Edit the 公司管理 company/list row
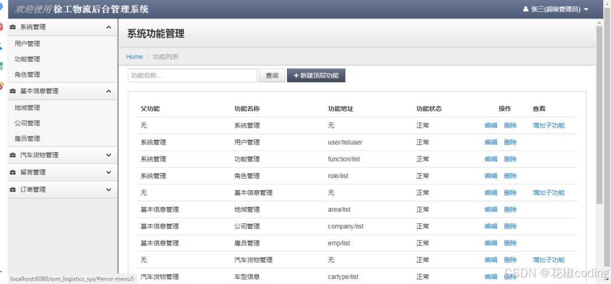The width and height of the screenshot is (611, 284). [491, 226]
